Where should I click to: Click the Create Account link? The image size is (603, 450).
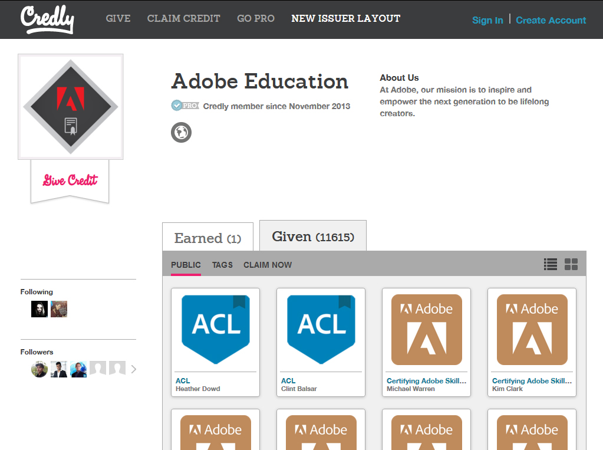click(551, 19)
